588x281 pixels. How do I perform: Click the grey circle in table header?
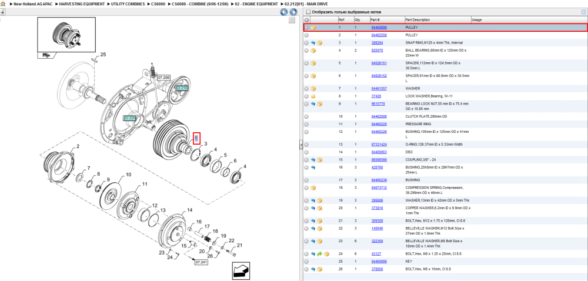306,20
